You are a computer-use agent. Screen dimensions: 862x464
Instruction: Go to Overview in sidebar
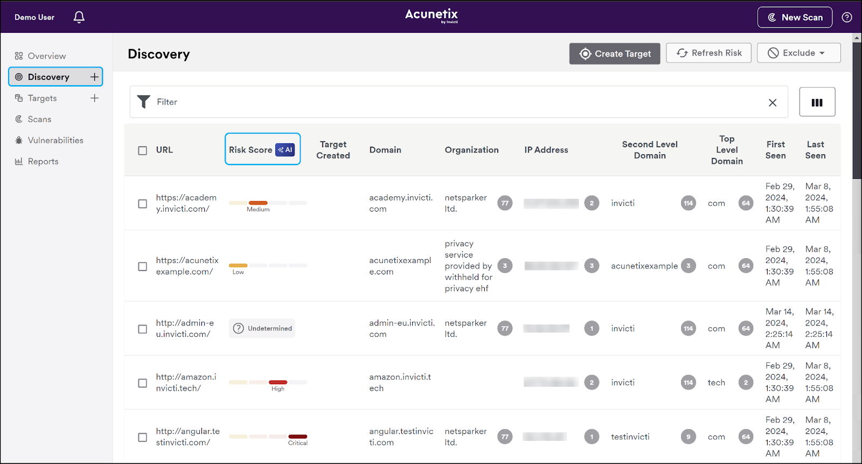tap(47, 56)
